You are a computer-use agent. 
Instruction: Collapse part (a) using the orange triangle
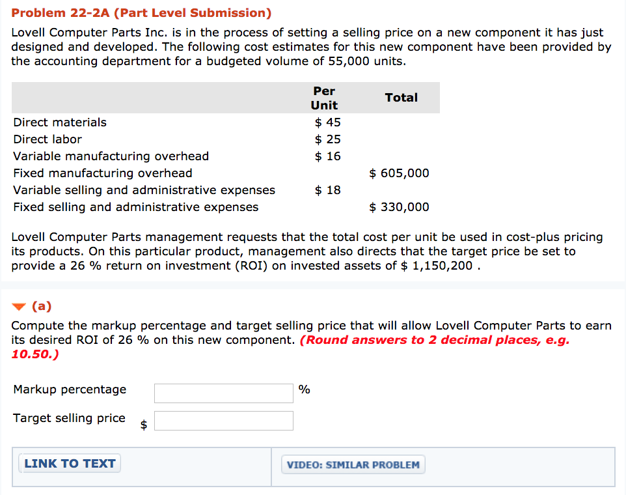click(18, 305)
